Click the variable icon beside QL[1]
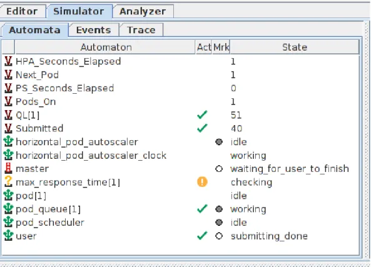Viewport: 371px width, 267px height. (x=8, y=115)
